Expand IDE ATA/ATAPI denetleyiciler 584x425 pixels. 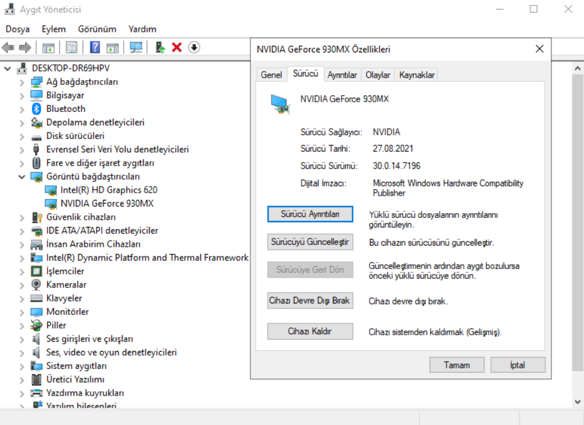tap(22, 231)
